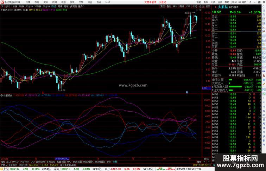Switch chart to 分时 period
This screenshot has height=171, width=266.
(7, 6)
